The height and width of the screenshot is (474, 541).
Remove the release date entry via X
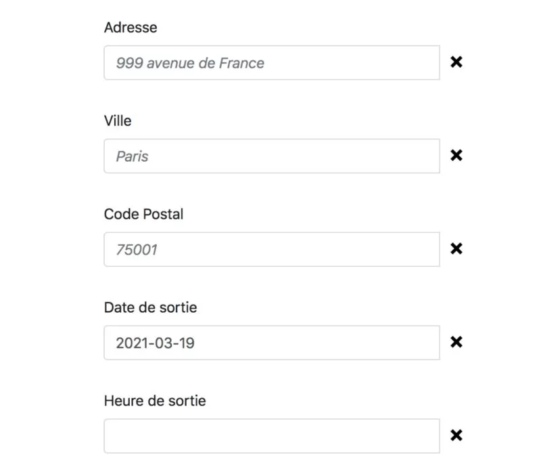pyautogui.click(x=456, y=342)
